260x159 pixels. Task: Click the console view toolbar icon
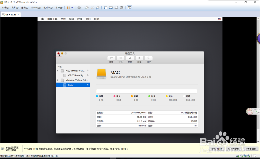point(129,8)
